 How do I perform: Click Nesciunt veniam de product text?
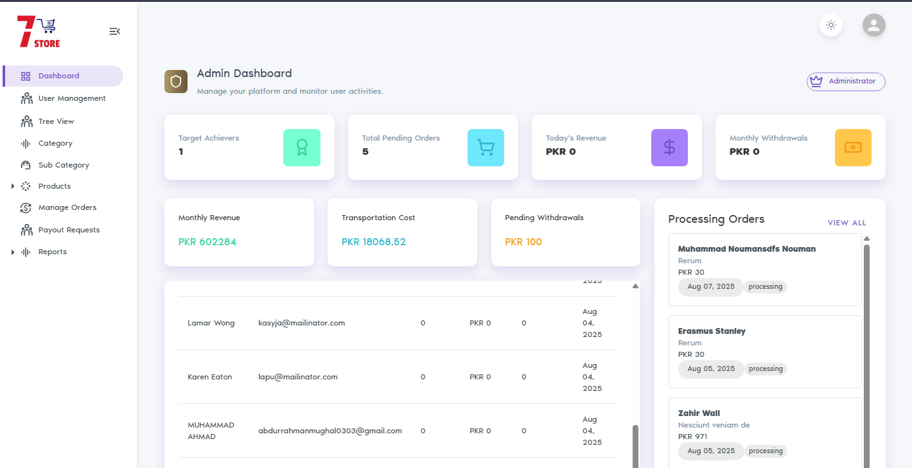click(x=714, y=425)
